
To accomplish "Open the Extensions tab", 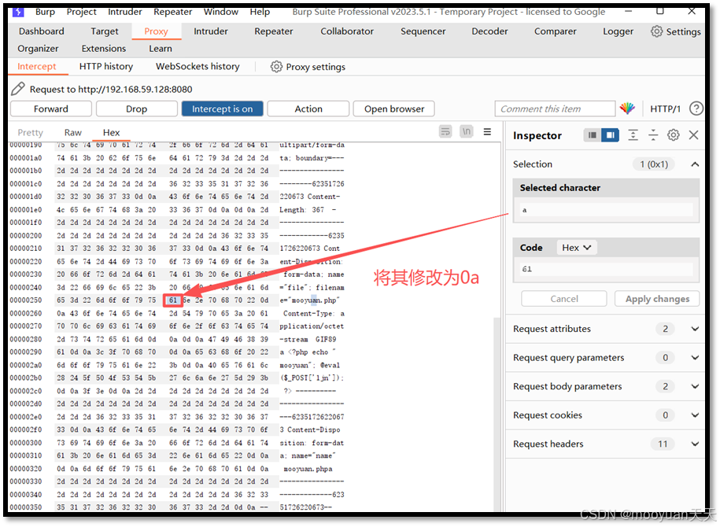I will click(104, 48).
